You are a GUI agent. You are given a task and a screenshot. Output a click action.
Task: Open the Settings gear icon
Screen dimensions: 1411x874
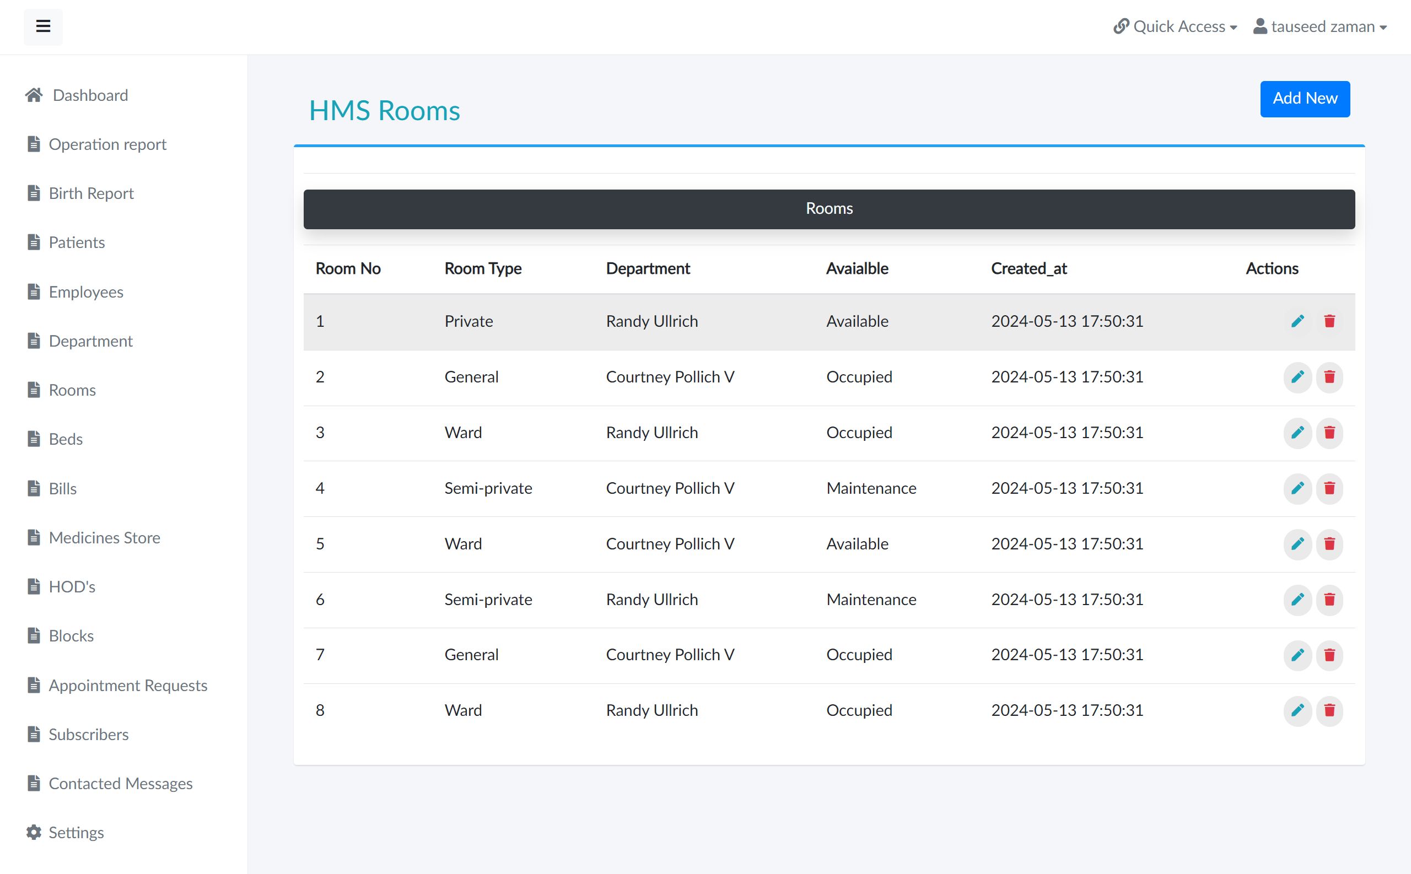(x=34, y=832)
